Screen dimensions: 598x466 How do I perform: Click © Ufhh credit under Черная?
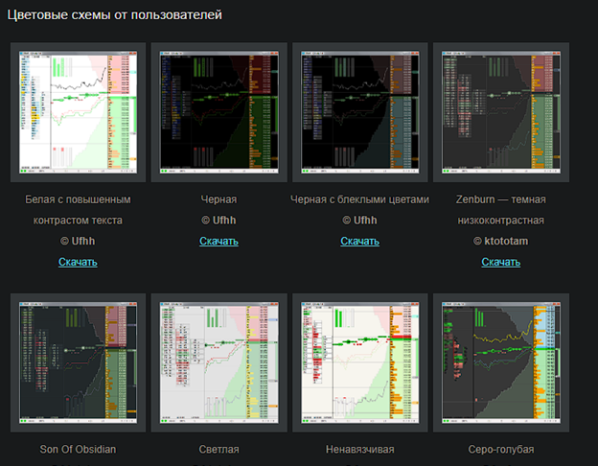tap(218, 221)
